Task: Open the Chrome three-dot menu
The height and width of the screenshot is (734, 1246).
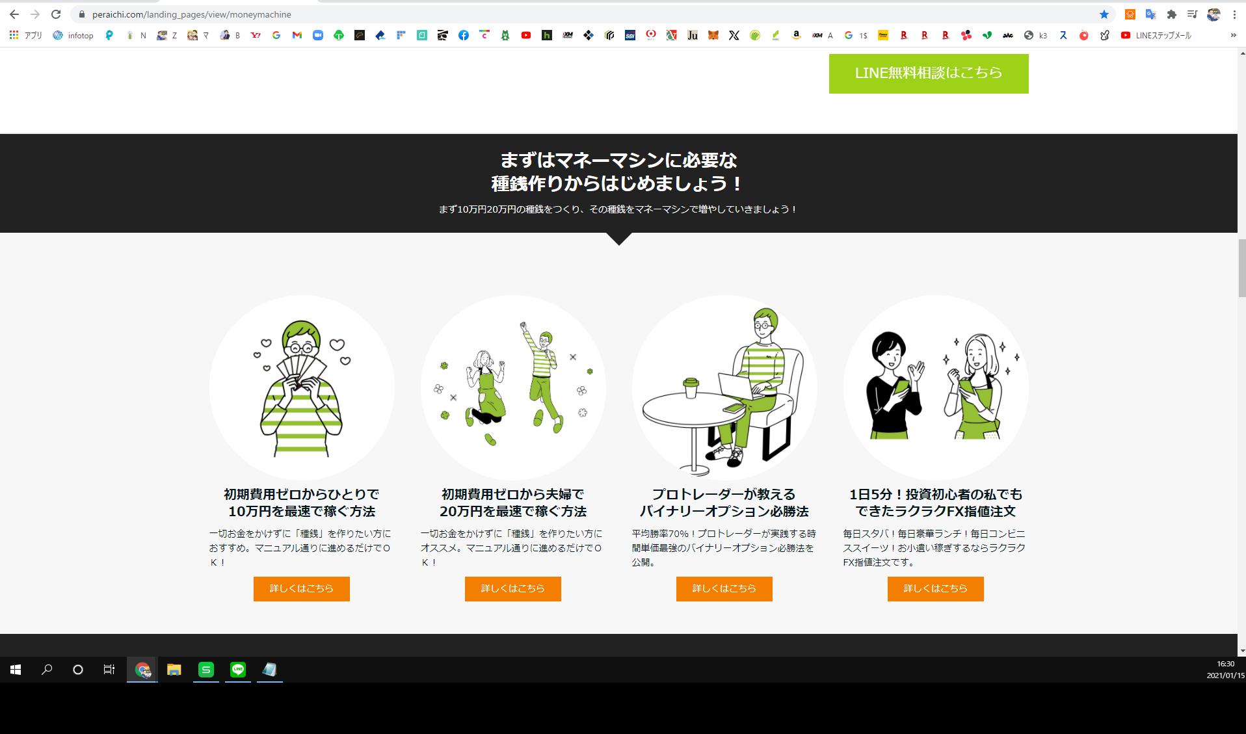Action: [1234, 14]
